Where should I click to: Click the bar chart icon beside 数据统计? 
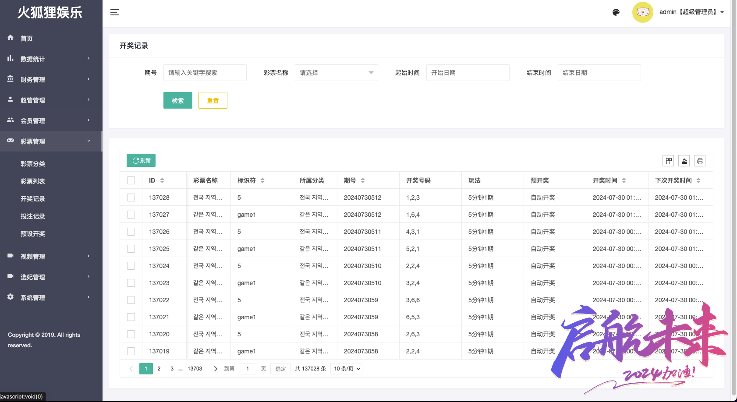(x=11, y=58)
